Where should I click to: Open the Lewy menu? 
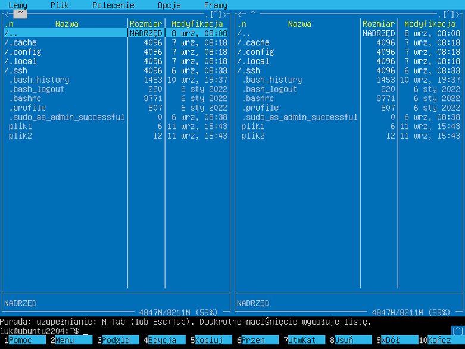click(18, 5)
